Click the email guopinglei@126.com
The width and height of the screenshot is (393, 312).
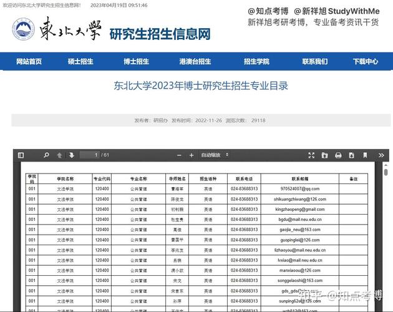[x=300, y=240]
